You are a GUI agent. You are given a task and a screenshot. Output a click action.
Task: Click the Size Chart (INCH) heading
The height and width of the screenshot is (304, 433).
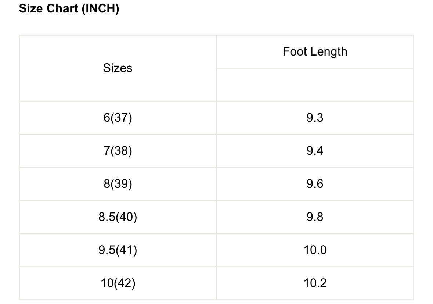(x=69, y=8)
